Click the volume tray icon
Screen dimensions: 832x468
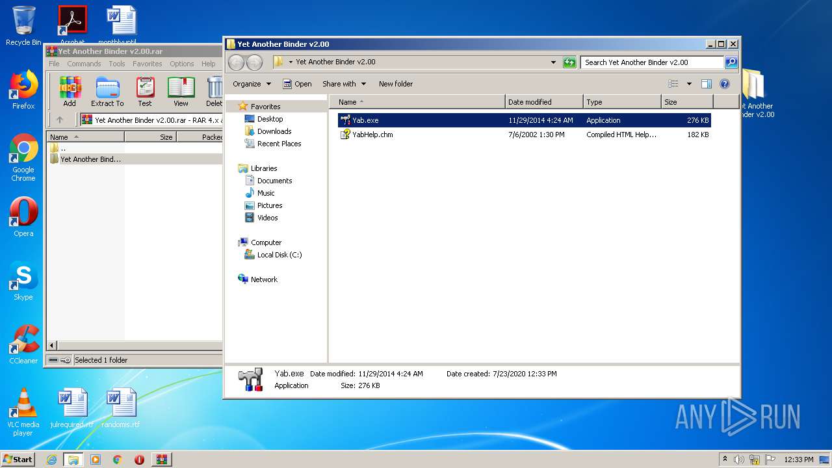click(x=739, y=460)
